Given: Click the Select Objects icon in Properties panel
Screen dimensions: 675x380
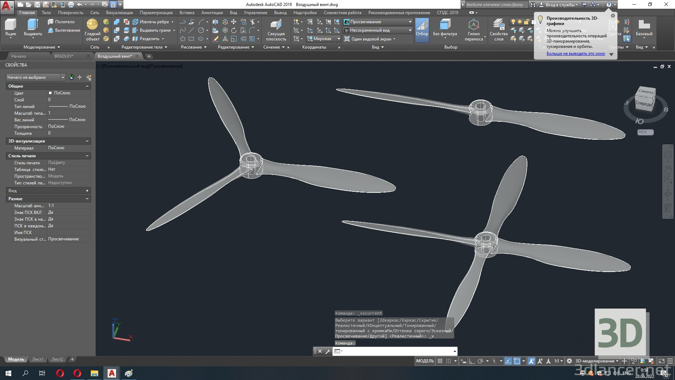Looking at the screenshot, I should pyautogui.click(x=80, y=77).
